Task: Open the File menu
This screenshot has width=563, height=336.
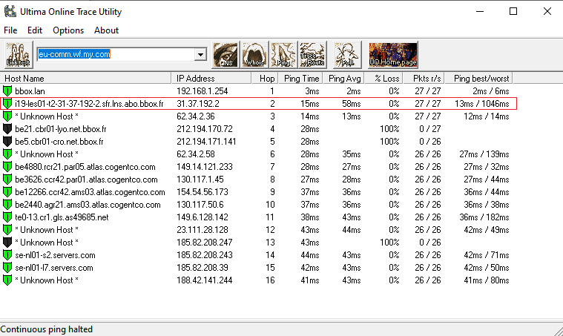Action: coord(10,30)
